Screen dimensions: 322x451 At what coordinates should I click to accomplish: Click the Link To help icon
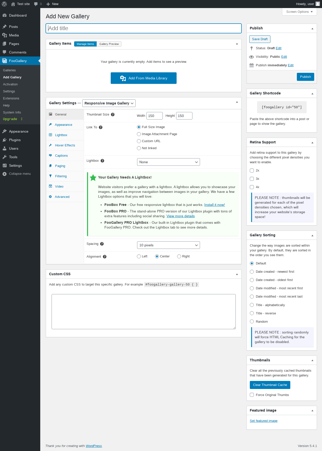coord(101,127)
